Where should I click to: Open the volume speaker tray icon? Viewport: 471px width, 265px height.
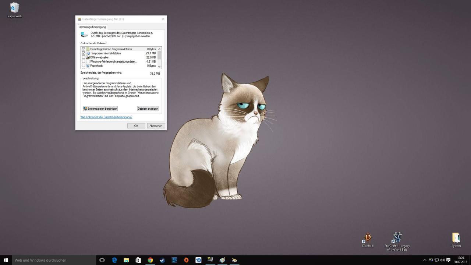442,260
